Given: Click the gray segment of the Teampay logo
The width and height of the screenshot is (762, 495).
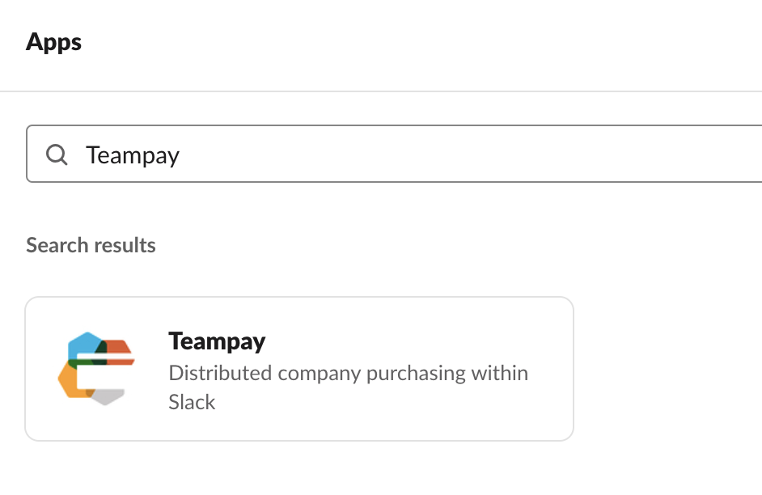Looking at the screenshot, I should pos(108,396).
